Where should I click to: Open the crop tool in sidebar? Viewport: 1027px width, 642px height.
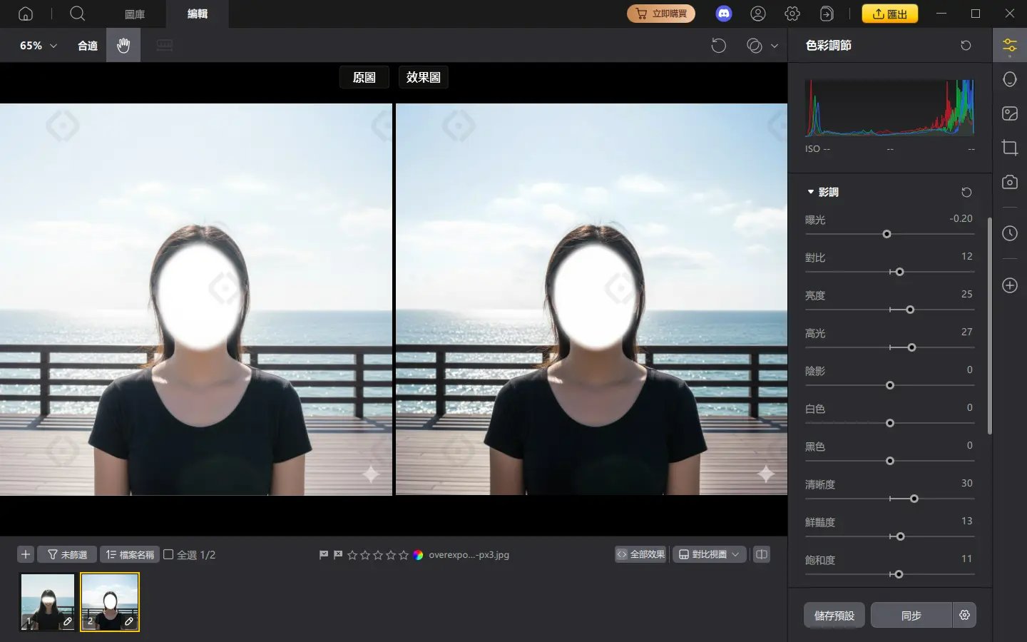pyautogui.click(x=1009, y=148)
